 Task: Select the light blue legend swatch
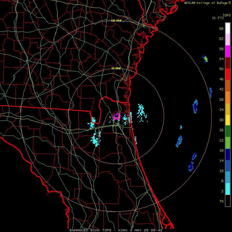(228, 177)
